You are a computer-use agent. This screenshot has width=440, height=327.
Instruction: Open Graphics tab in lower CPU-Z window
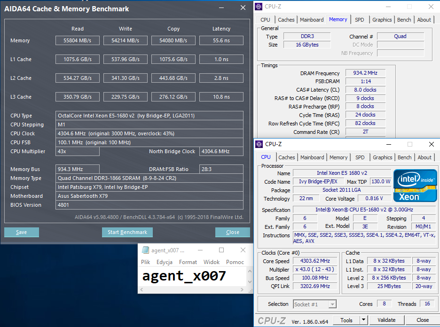(x=382, y=157)
